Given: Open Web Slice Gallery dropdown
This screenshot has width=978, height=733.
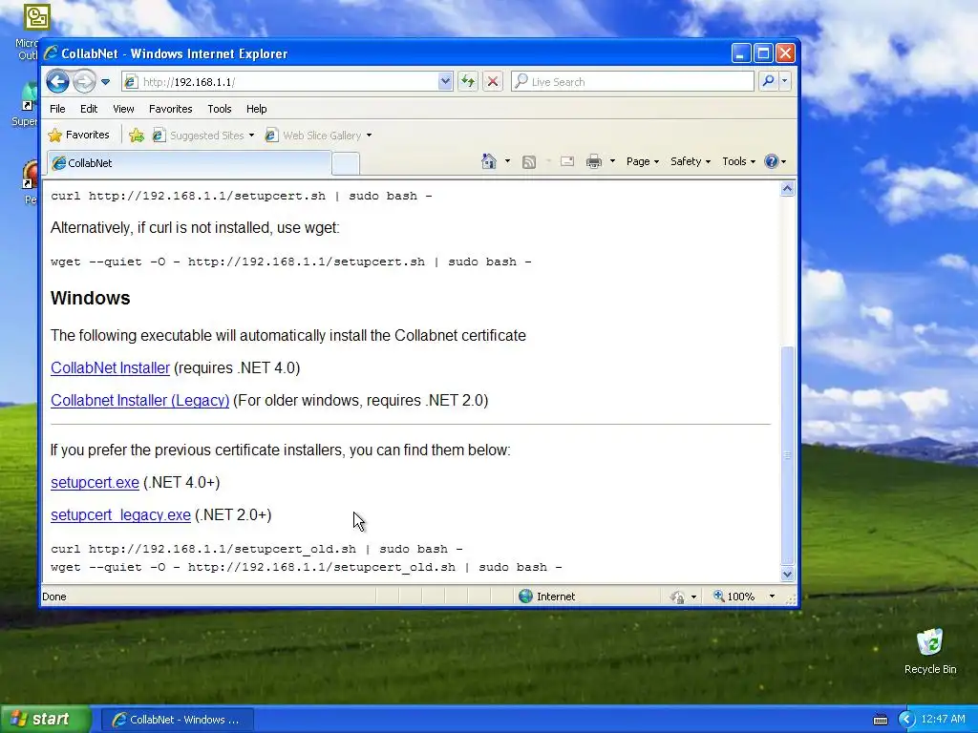Looking at the screenshot, I should tap(318, 136).
